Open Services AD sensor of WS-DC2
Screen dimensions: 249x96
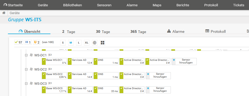(80, 76)
